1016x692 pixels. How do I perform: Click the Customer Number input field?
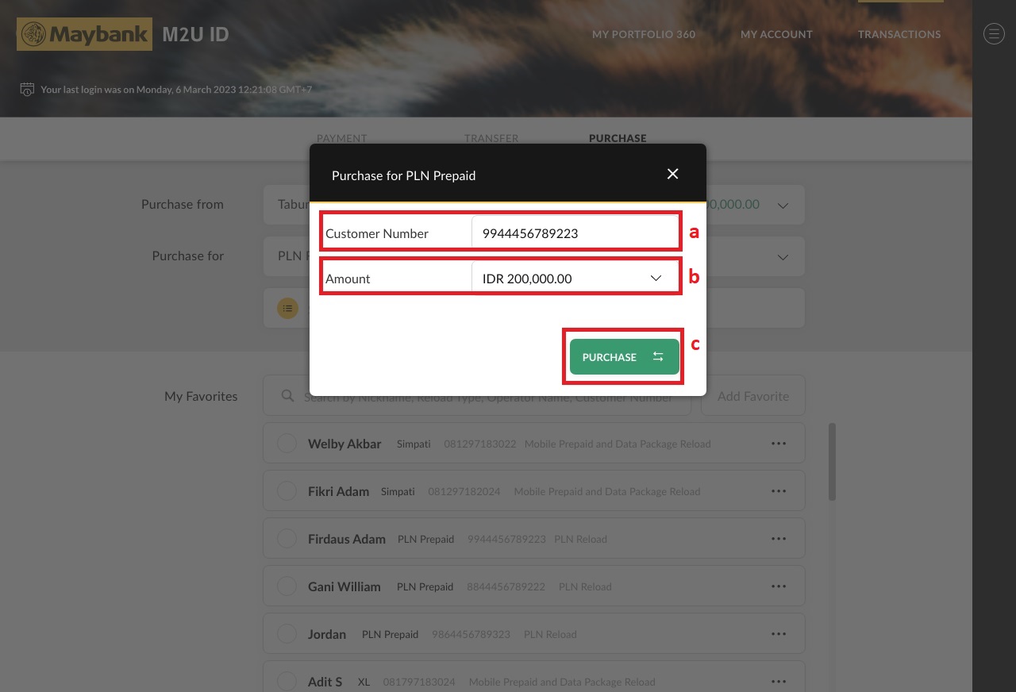point(575,232)
